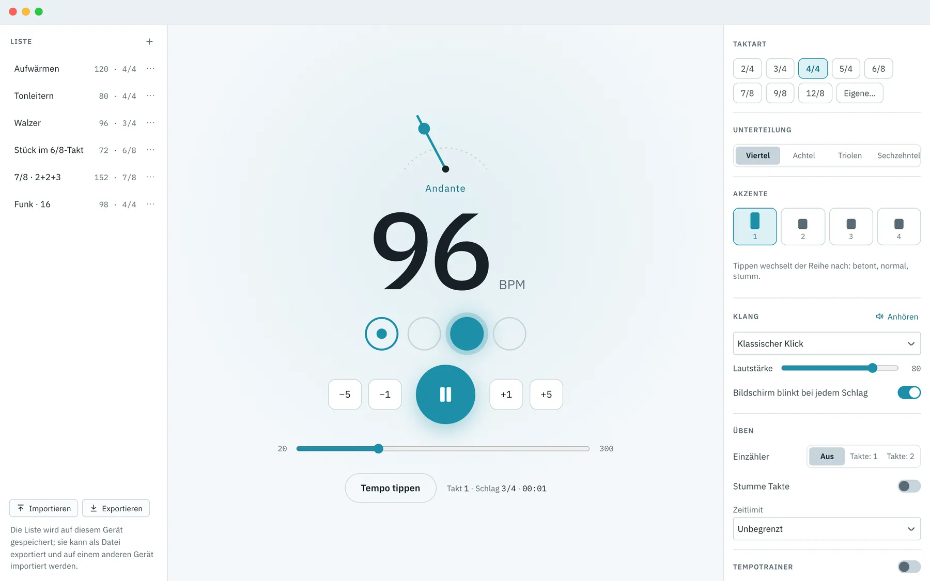Increase tempo by 5 BPM

(x=546, y=395)
